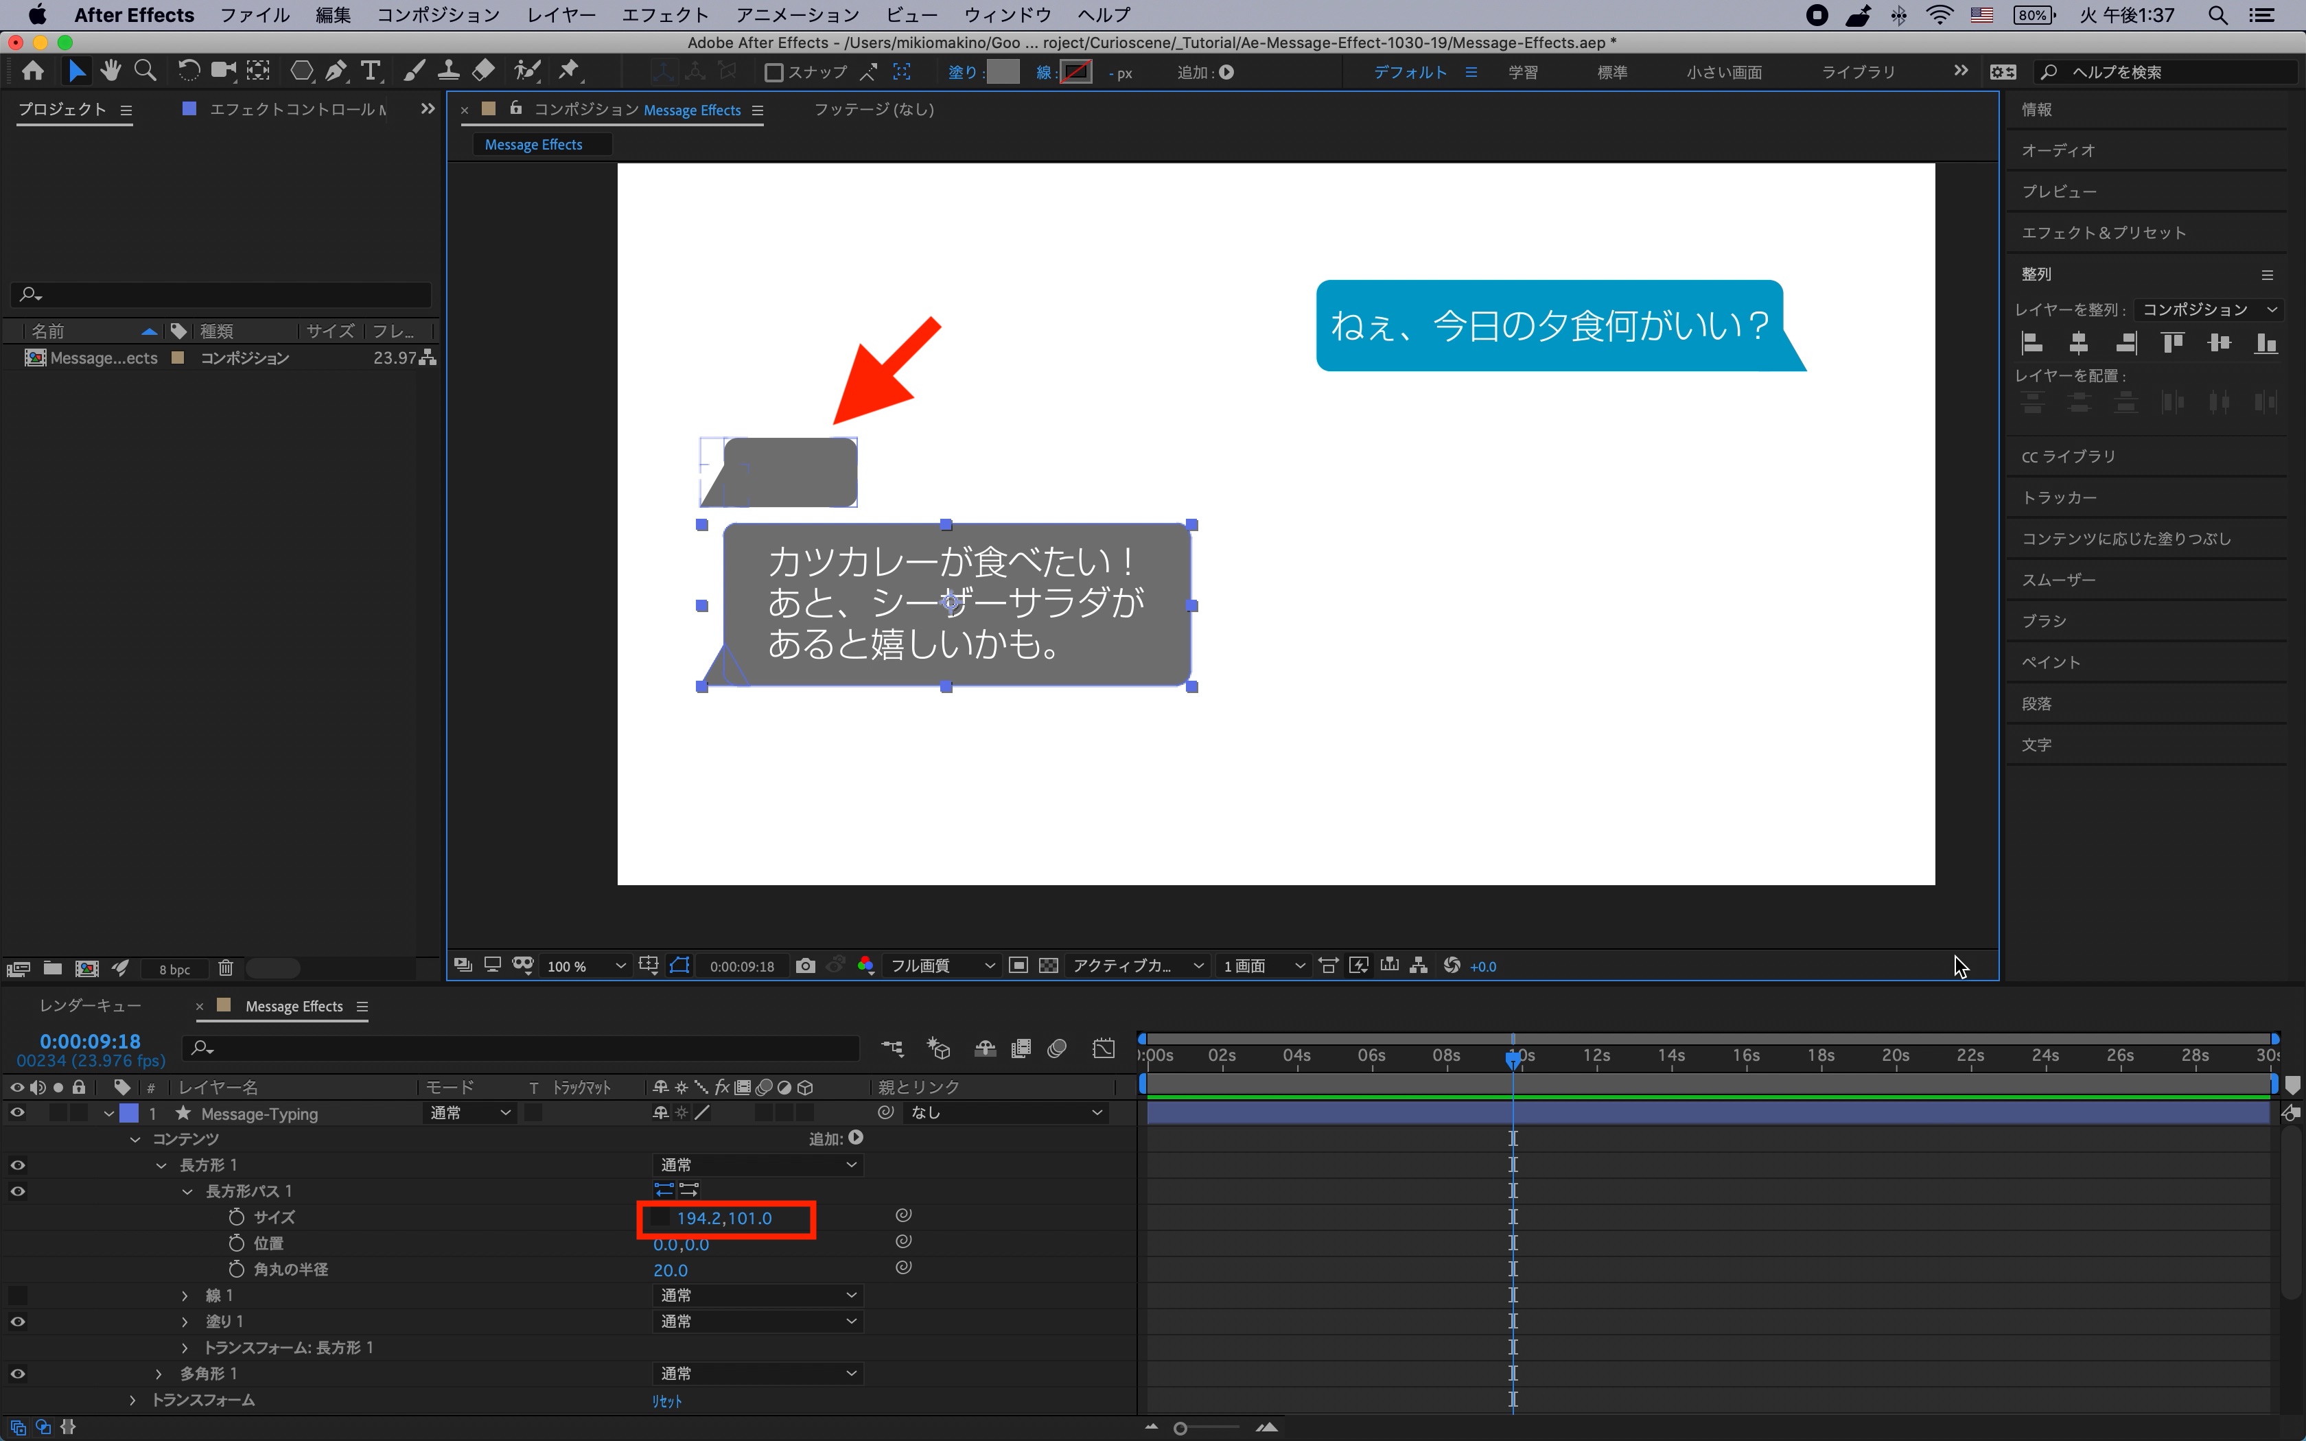Viewport: 2306px width, 1441px height.
Task: Click the 塗り fill color swatch
Action: tap(1003, 73)
